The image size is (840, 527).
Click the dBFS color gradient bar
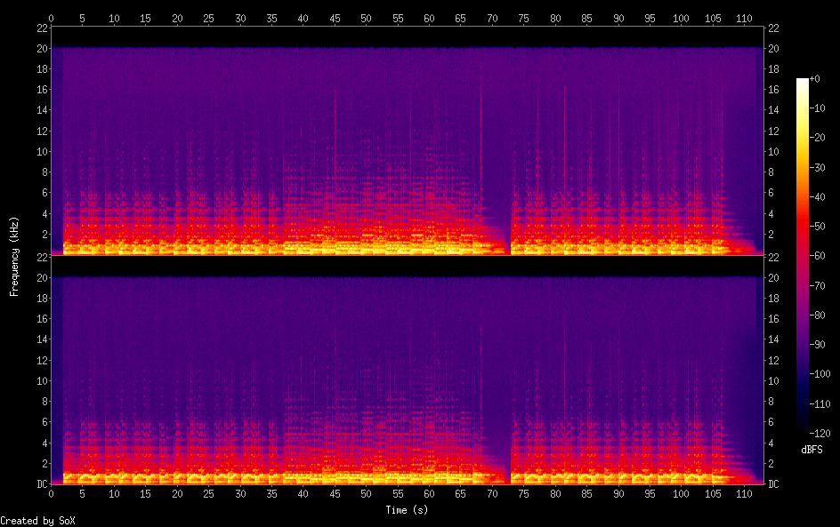802,256
